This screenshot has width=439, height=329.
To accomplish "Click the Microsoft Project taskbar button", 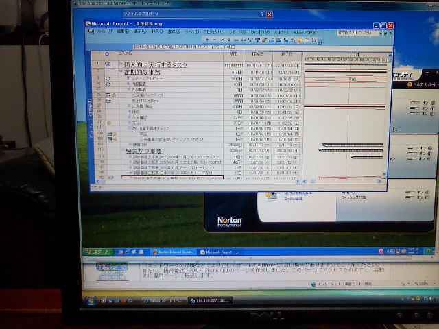I will 218,252.
